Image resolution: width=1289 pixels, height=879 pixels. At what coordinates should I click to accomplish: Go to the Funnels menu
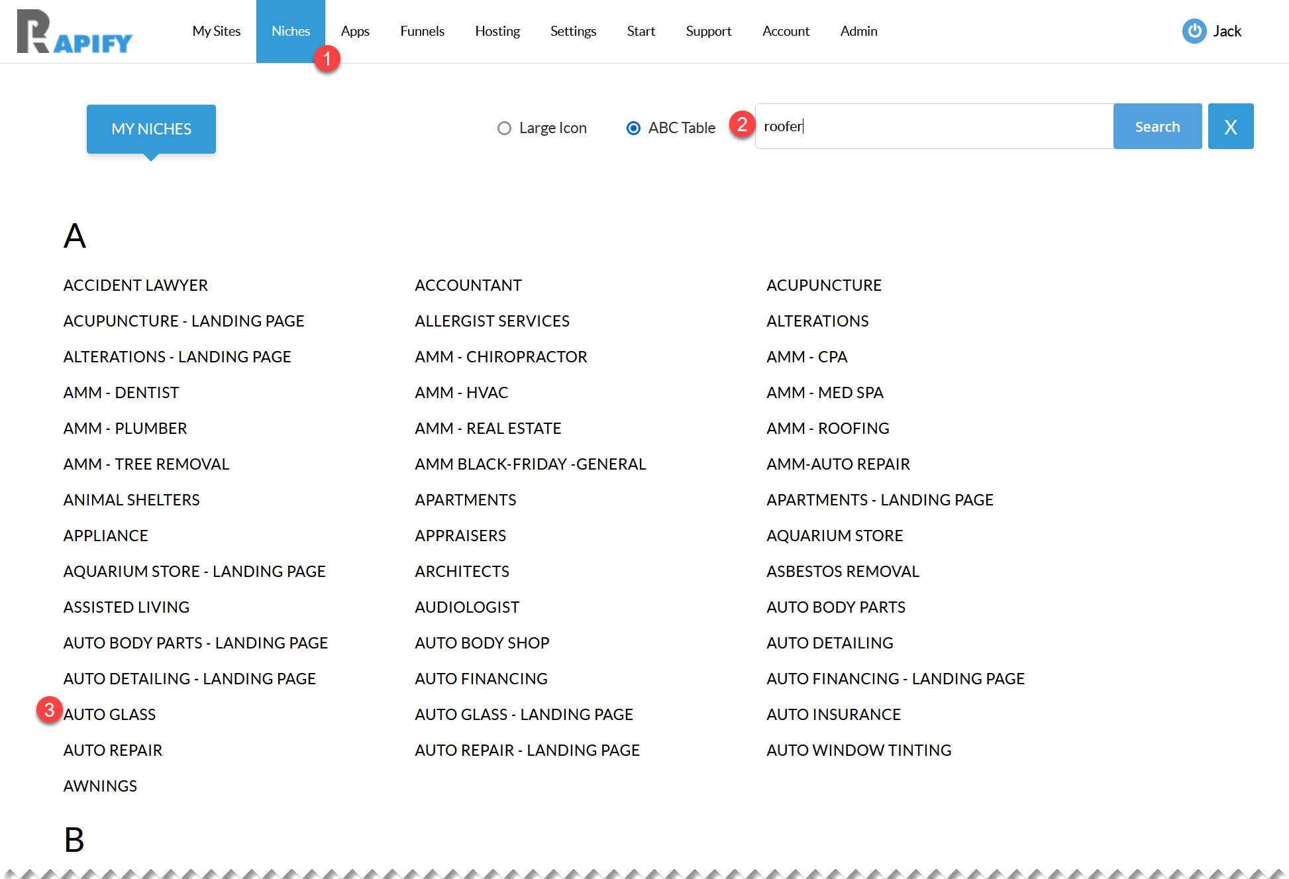click(x=422, y=31)
